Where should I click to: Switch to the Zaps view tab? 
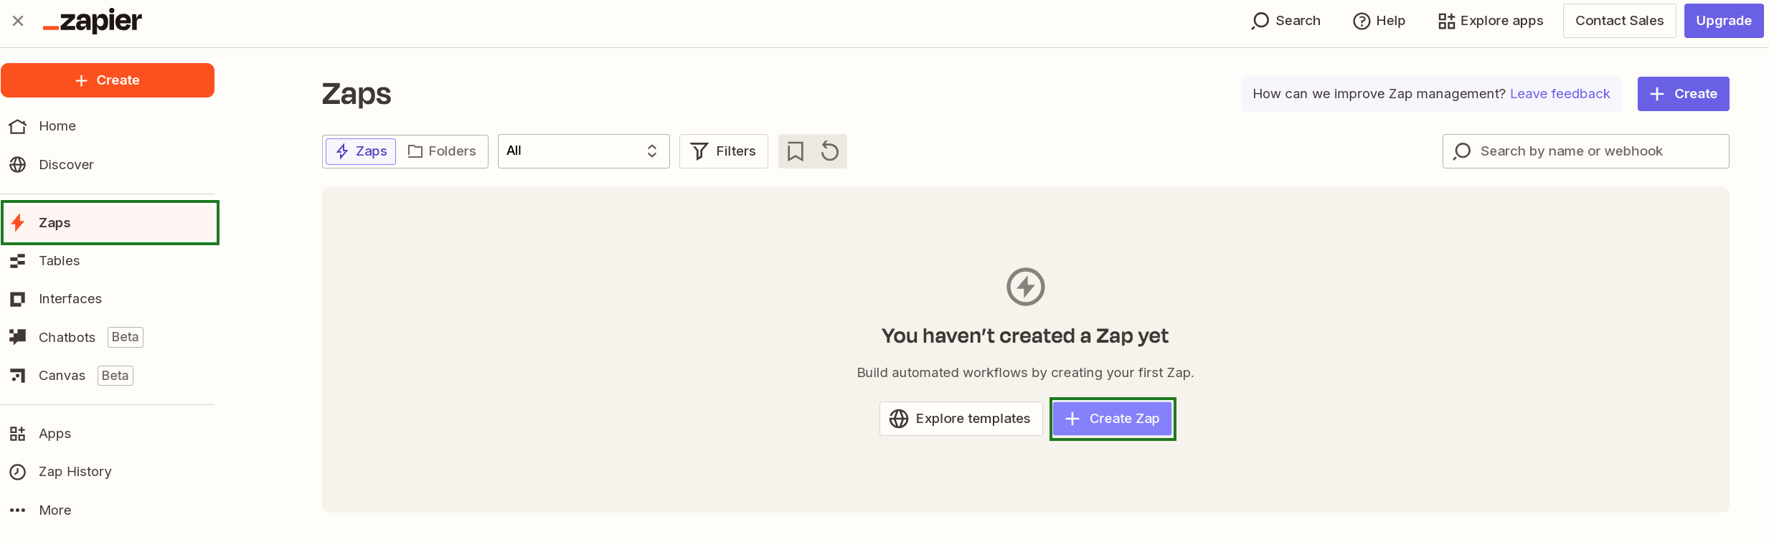pos(361,151)
